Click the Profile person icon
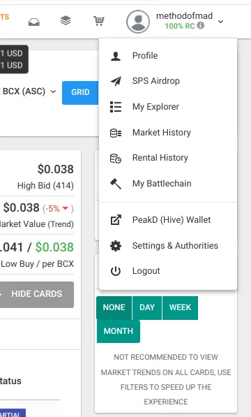Screen dimensions: 251x417 coord(116,56)
